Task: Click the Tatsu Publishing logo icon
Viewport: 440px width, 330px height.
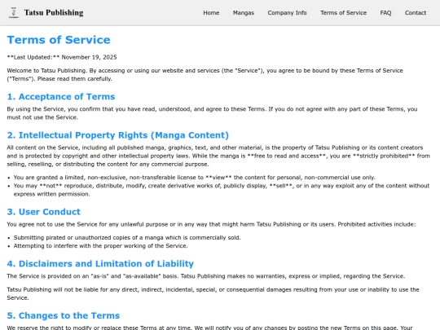Action: point(14,12)
